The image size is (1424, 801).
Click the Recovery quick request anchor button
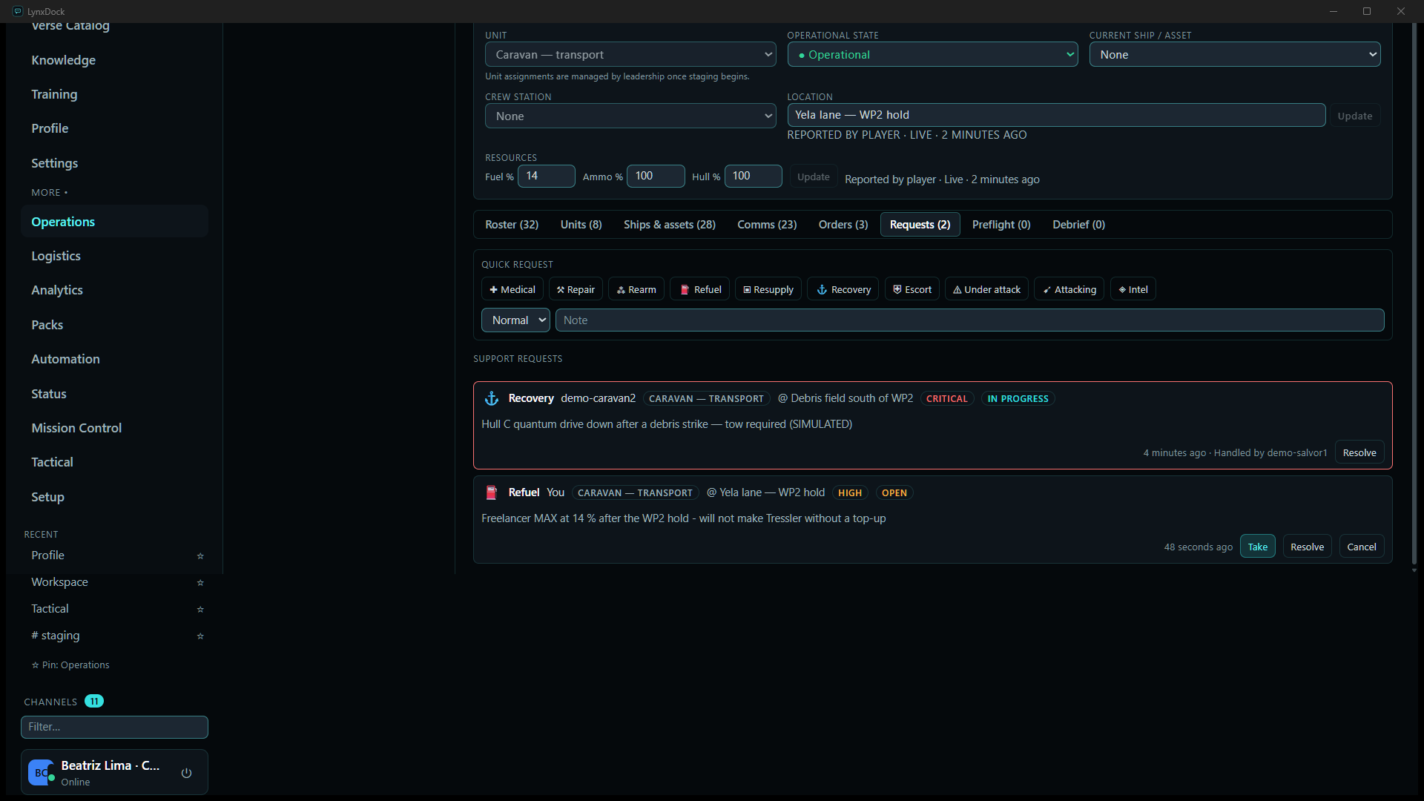pyautogui.click(x=843, y=289)
